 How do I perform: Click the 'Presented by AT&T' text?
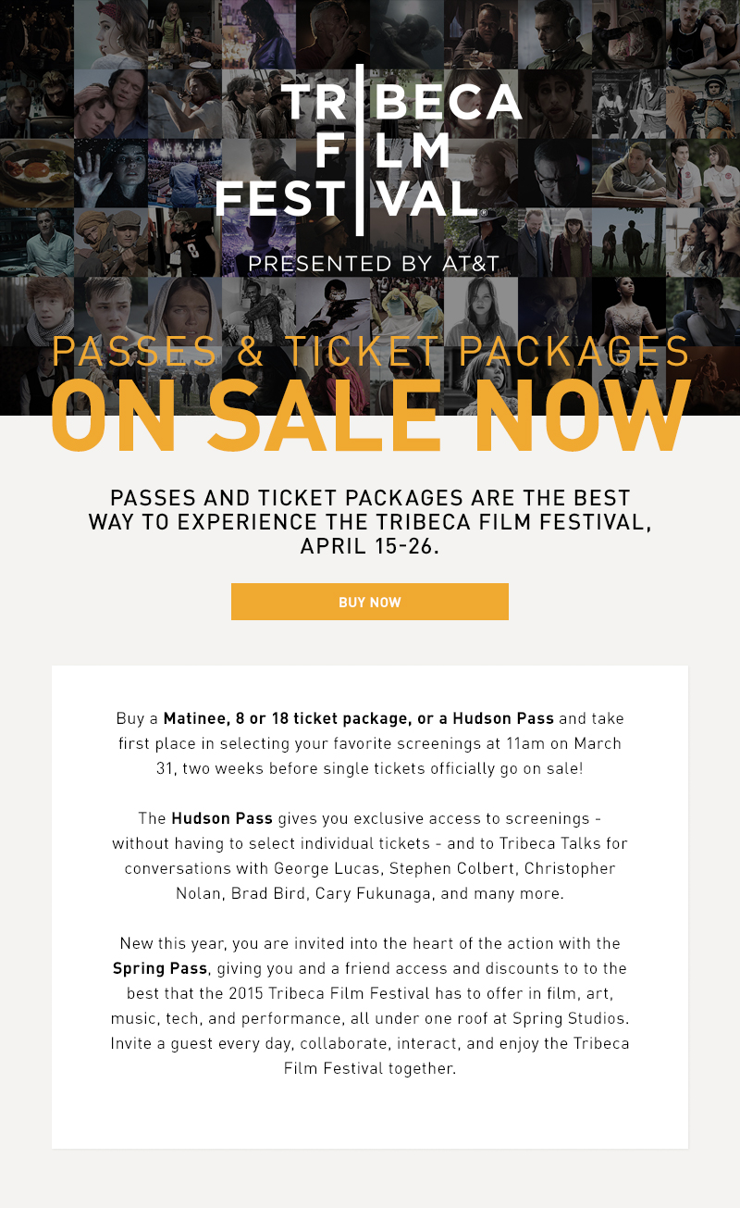(x=374, y=264)
